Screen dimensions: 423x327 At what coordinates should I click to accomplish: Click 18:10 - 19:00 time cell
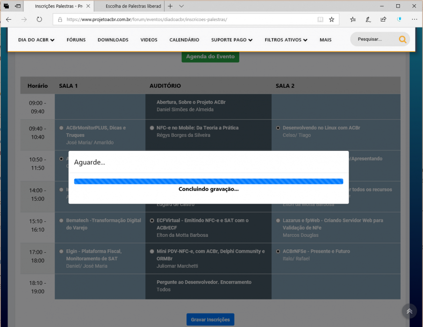coord(37,287)
